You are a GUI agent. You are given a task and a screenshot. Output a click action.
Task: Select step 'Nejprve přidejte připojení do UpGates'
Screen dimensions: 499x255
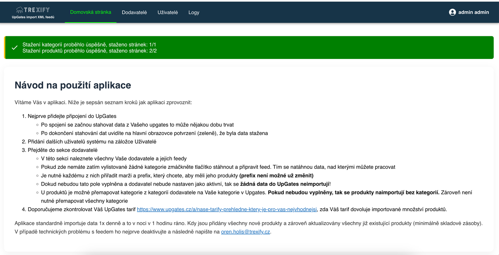(x=72, y=116)
